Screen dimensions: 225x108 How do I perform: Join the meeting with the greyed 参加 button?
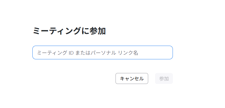[164, 78]
